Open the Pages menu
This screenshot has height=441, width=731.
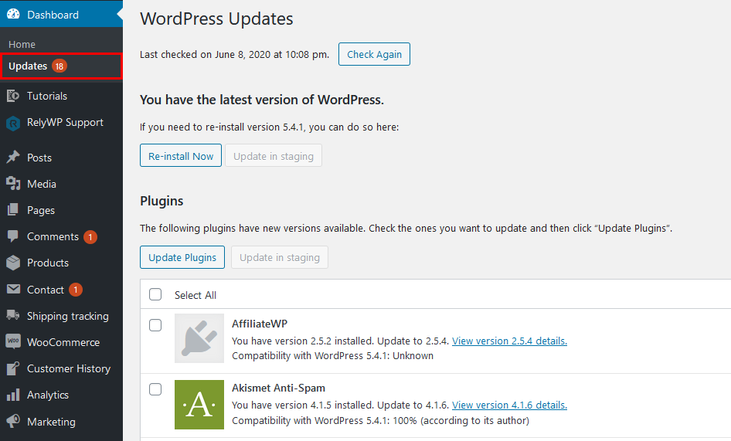click(x=61, y=210)
